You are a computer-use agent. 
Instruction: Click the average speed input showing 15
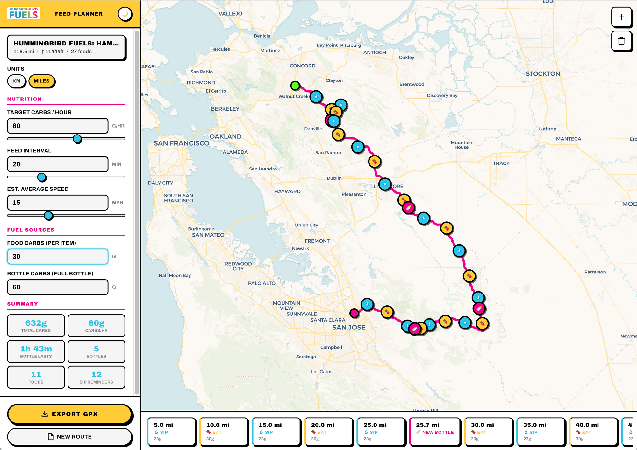click(x=58, y=203)
